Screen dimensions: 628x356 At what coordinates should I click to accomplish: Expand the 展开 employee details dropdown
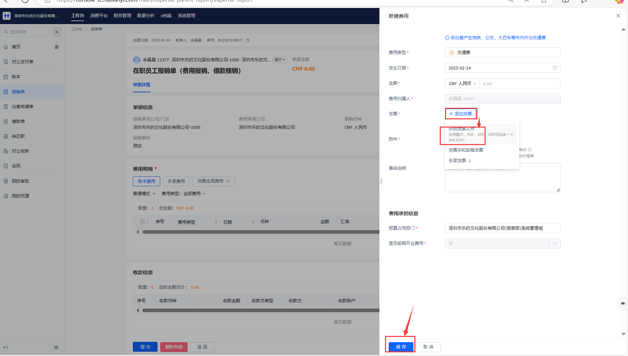pyautogui.click(x=280, y=60)
